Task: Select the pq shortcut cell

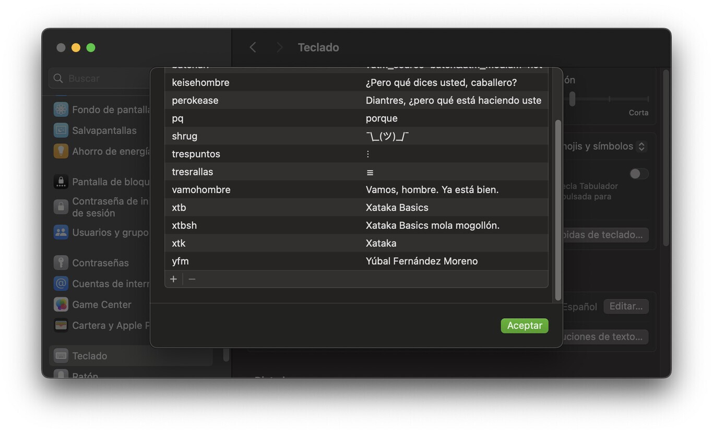Action: point(177,118)
